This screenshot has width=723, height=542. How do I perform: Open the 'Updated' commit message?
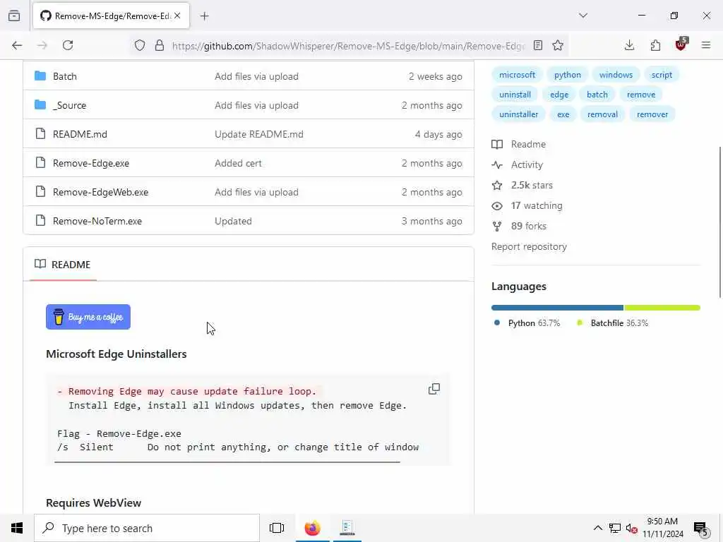pyautogui.click(x=233, y=221)
